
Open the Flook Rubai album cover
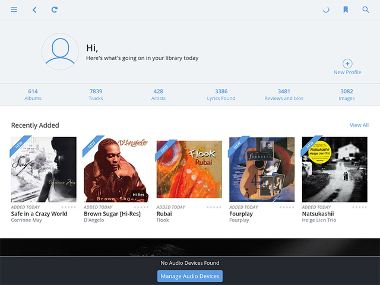pyautogui.click(x=189, y=169)
